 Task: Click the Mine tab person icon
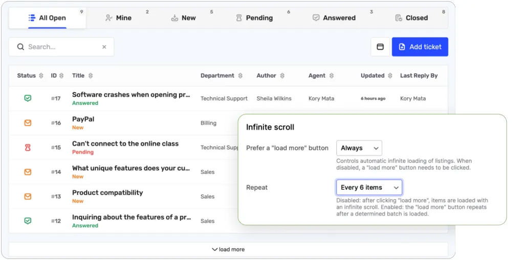[108, 18]
